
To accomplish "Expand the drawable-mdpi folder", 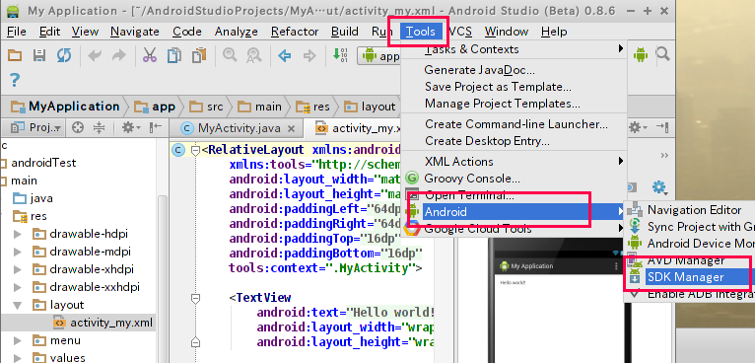I will coord(18,252).
